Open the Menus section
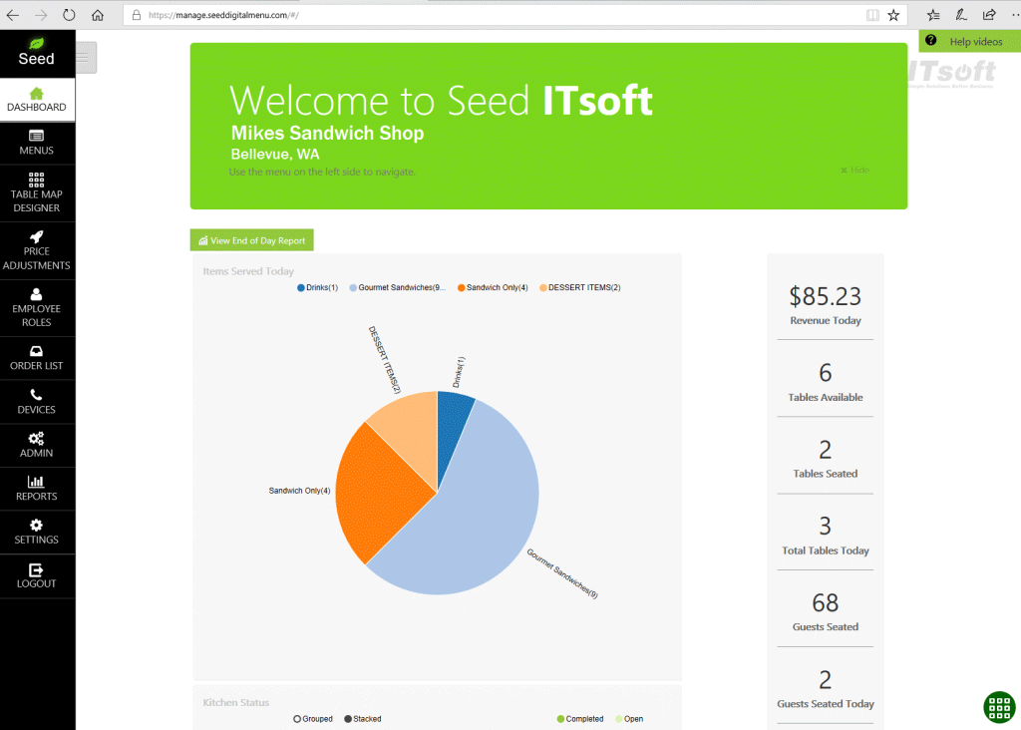 (x=37, y=142)
